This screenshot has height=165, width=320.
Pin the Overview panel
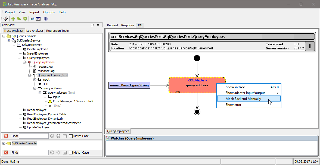tap(98, 25)
